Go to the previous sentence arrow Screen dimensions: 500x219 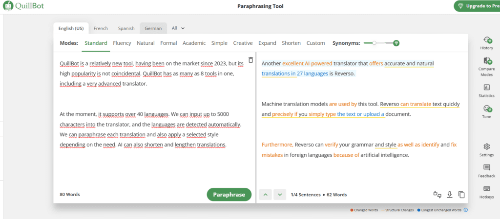(x=266, y=195)
